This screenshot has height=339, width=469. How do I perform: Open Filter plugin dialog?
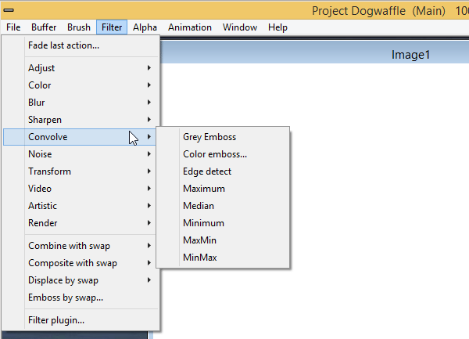tap(81, 320)
